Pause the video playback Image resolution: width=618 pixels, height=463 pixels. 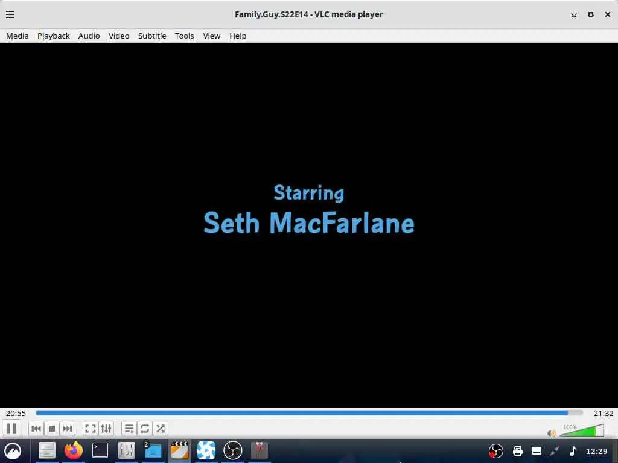tap(11, 429)
